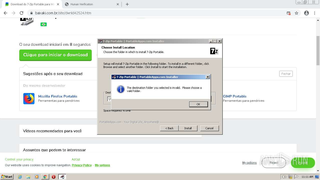Click the Install button in the installer
The image size is (320, 180).
pyautogui.click(x=188, y=128)
